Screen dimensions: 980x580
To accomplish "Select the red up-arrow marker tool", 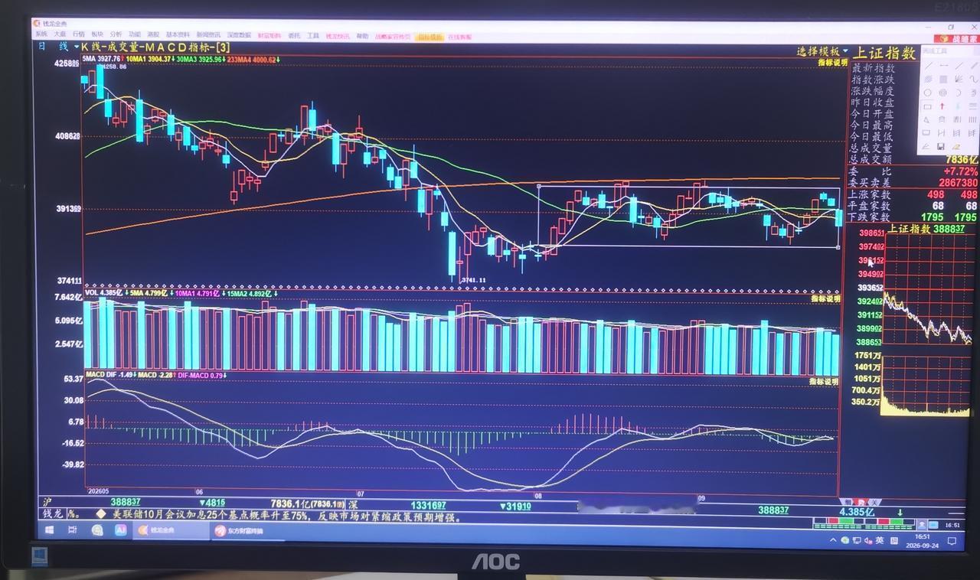I will tap(942, 106).
